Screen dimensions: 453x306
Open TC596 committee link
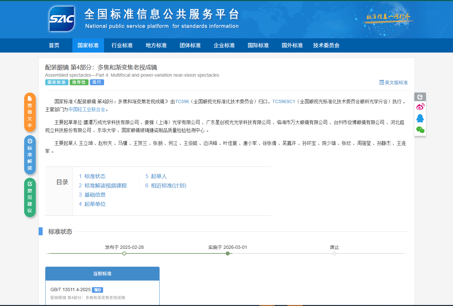click(182, 101)
